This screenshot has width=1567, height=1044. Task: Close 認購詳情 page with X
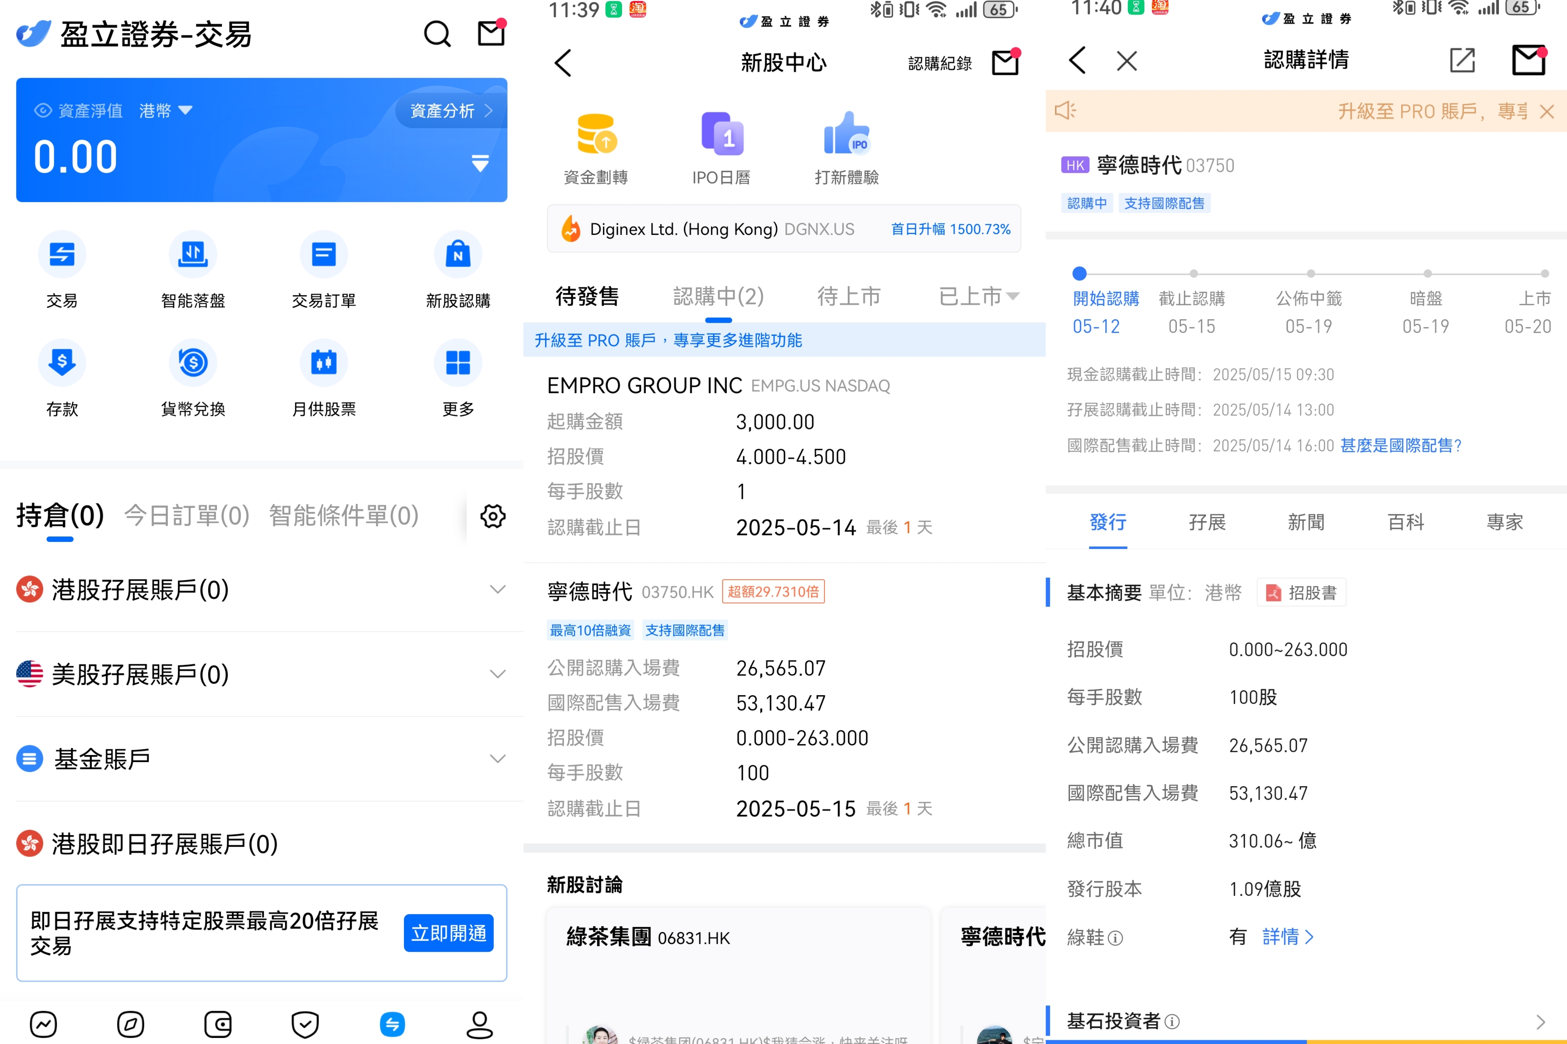click(x=1127, y=61)
